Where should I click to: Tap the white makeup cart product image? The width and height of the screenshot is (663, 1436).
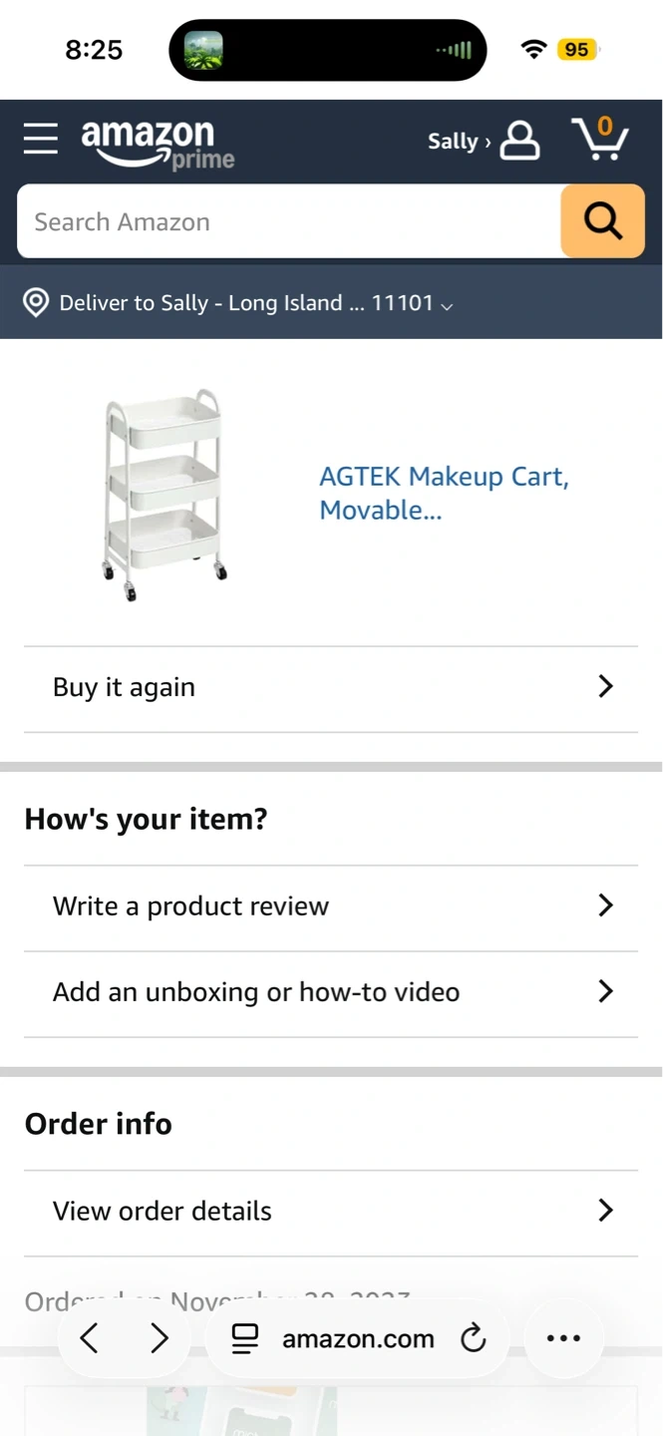(165, 495)
